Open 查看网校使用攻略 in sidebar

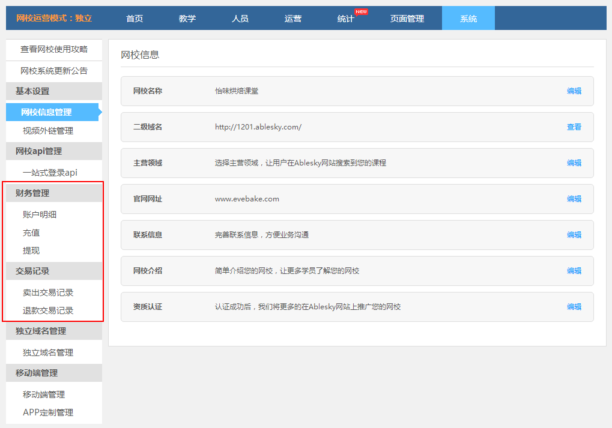pos(54,49)
